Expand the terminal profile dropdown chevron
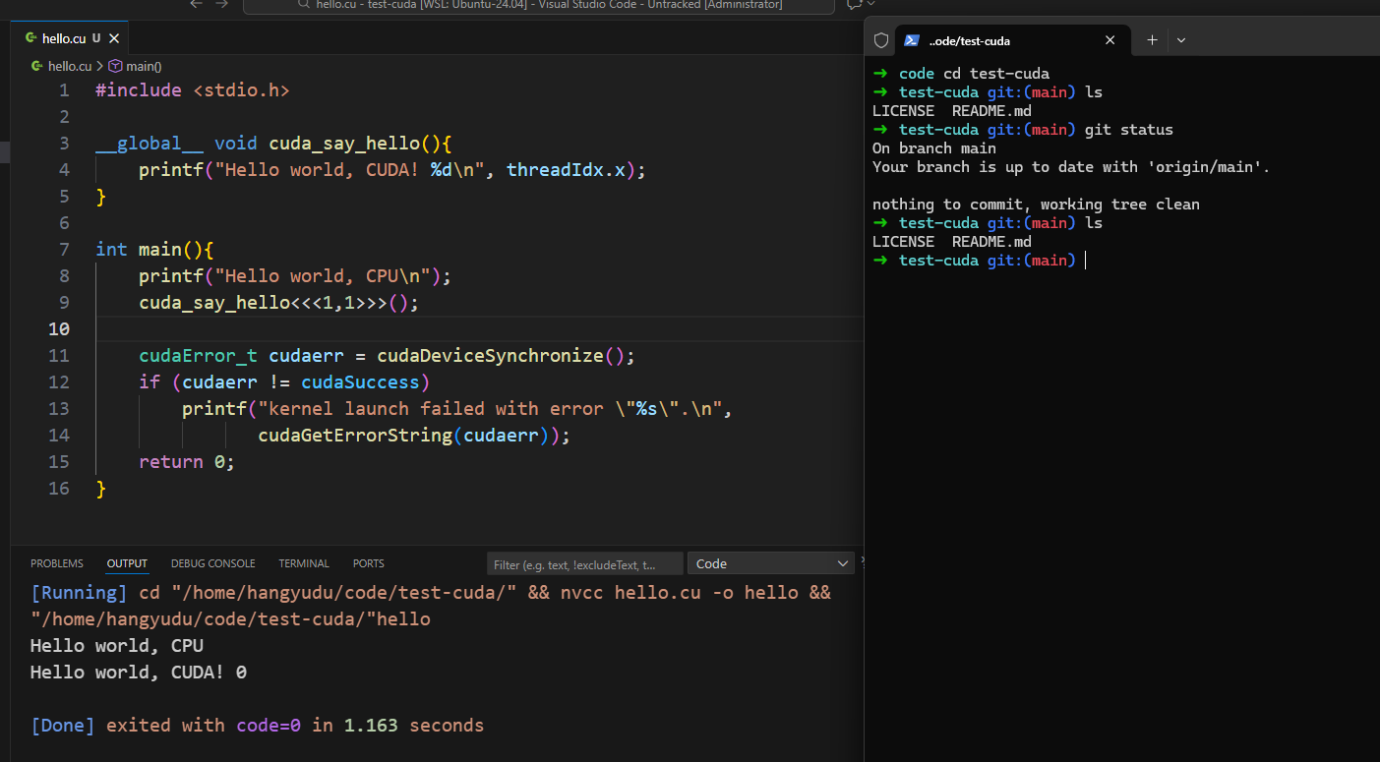The height and width of the screenshot is (762, 1380). [x=1181, y=40]
